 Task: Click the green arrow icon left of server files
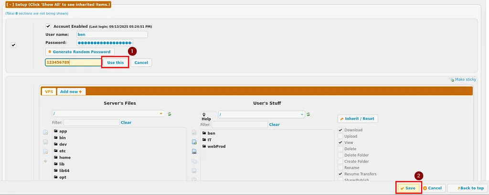point(45,161)
